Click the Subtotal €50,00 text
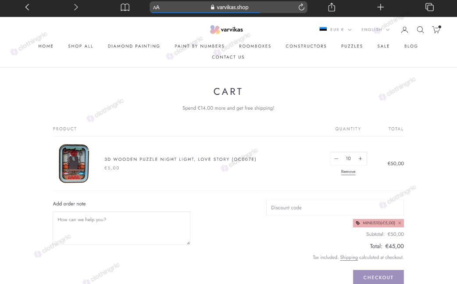The image size is (457, 284). (385, 234)
